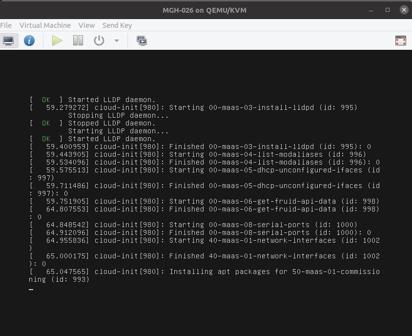The width and height of the screenshot is (412, 336).
Task: Minimize the MGH-026 window
Action: [371, 10]
